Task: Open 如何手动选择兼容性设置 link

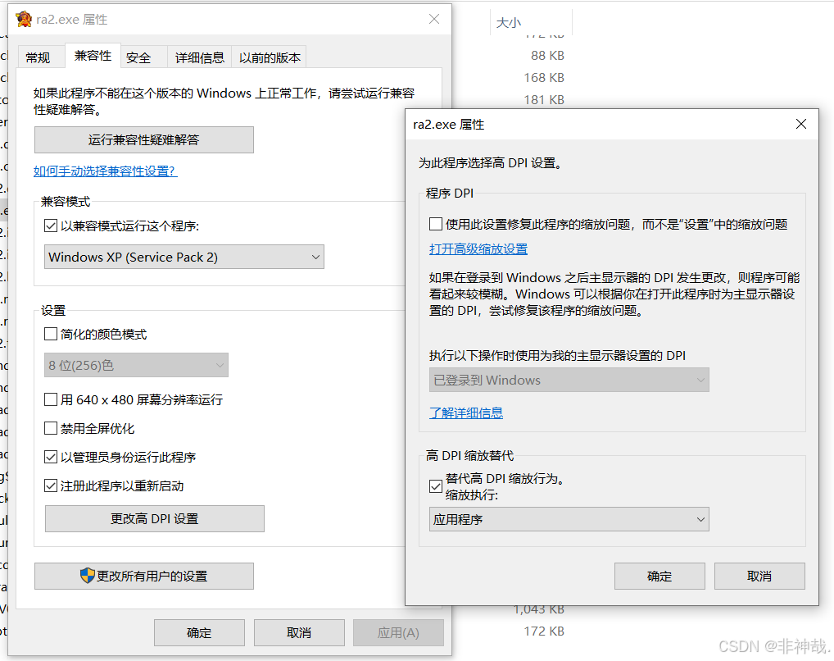Action: click(x=106, y=171)
